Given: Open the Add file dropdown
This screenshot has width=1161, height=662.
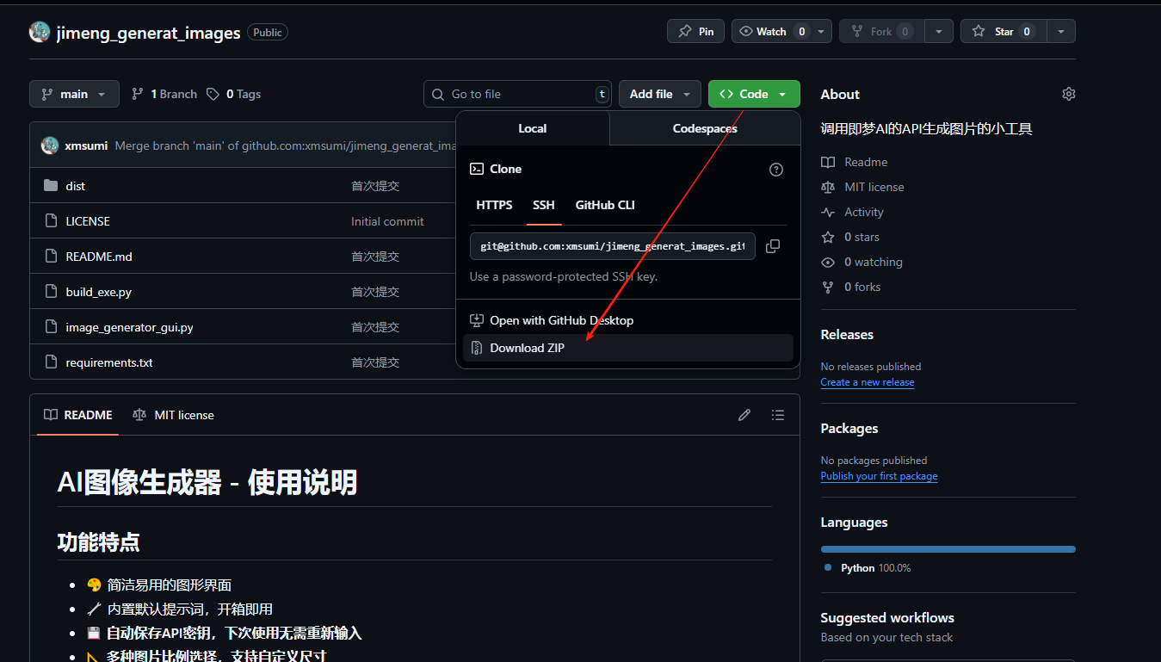Looking at the screenshot, I should [x=660, y=94].
